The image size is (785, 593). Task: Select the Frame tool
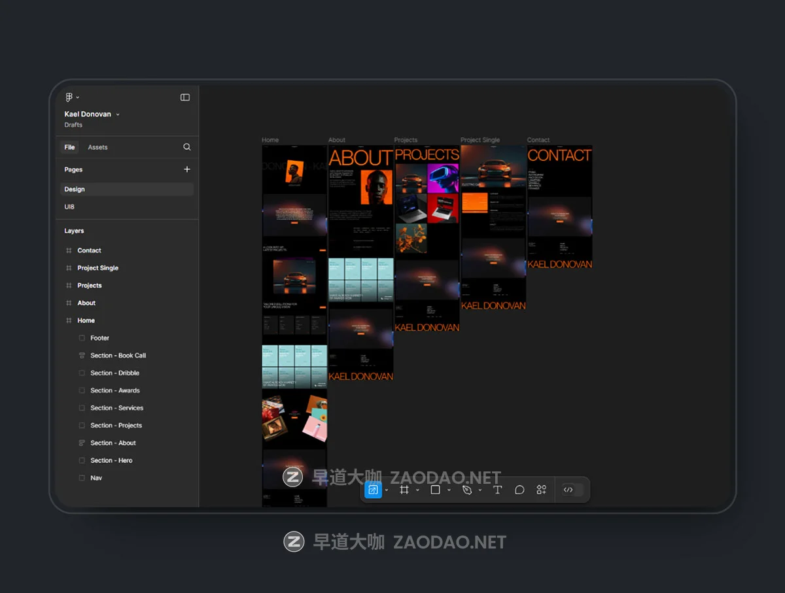404,490
